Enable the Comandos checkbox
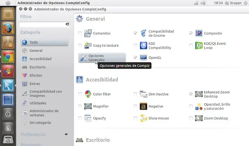This screenshot has height=146, width=249. [x=80, y=33]
